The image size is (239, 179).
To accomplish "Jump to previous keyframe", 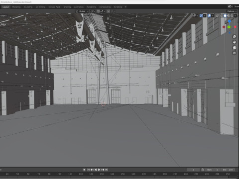I will pos(92,170).
